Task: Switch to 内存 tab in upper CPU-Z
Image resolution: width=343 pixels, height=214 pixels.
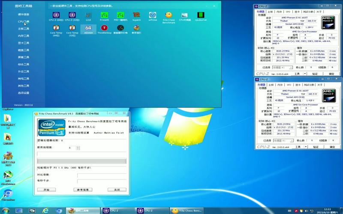Action: coord(279,12)
